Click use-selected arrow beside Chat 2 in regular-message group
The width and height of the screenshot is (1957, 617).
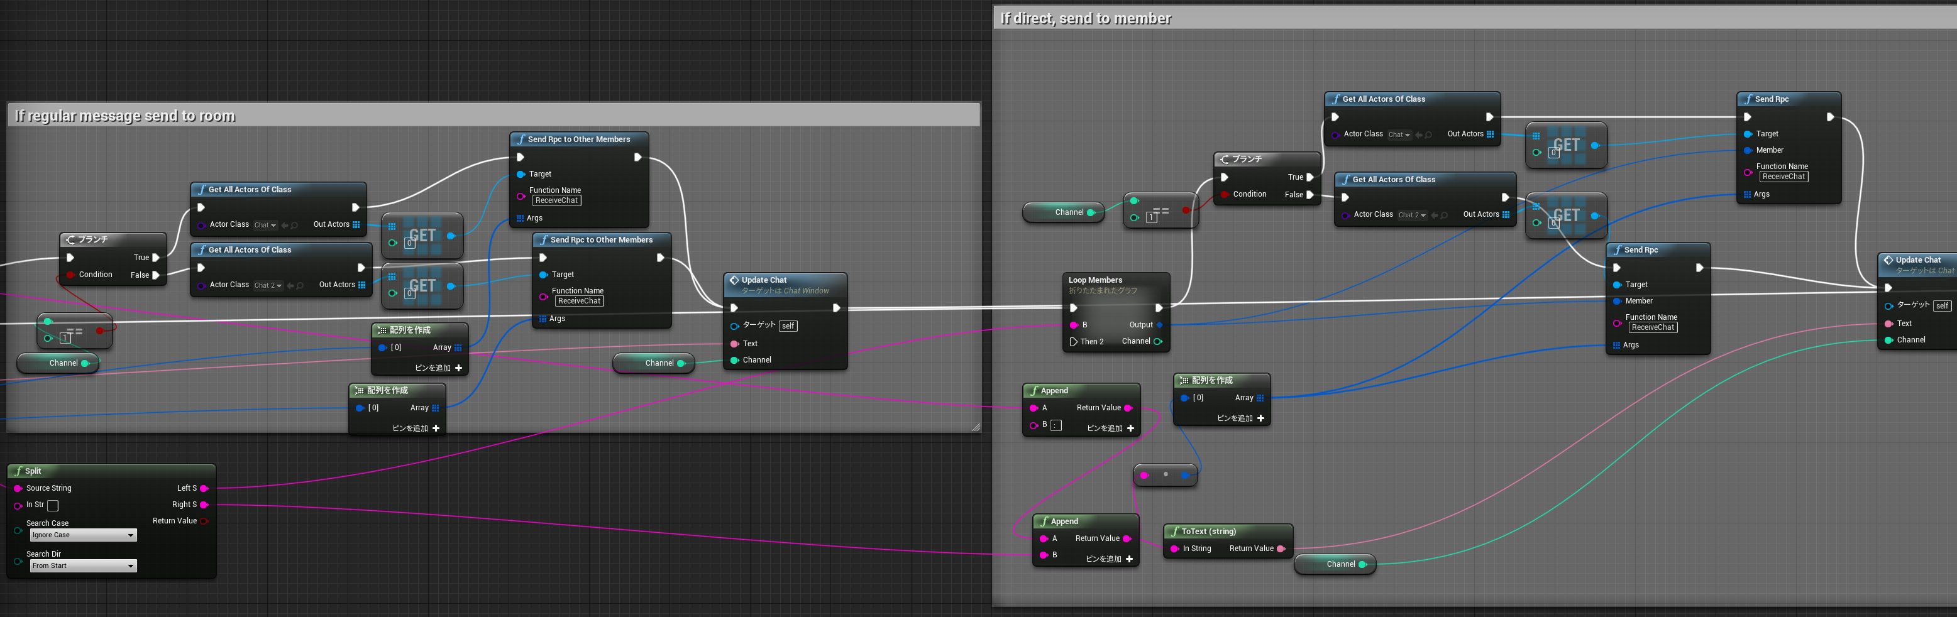point(290,285)
